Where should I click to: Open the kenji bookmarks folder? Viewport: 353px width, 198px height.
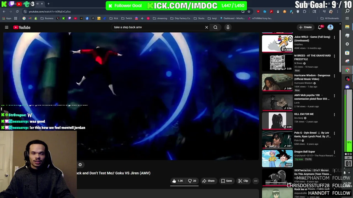coord(212,18)
